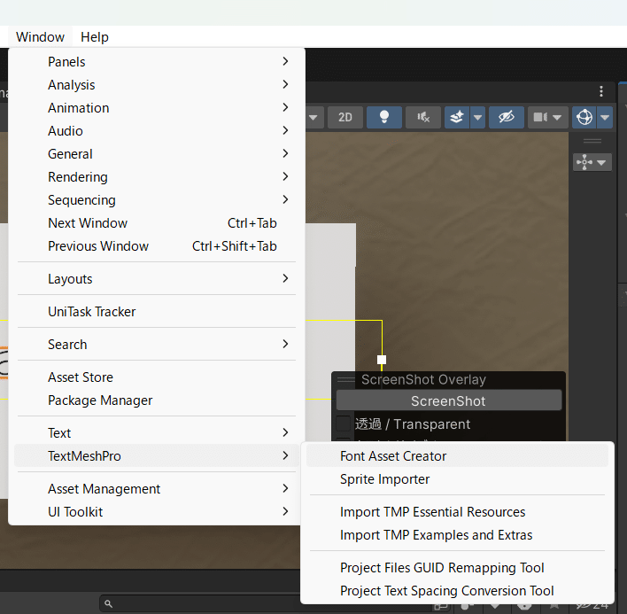The image size is (627, 614).
Task: Expand the Analysis submenu
Action: (157, 85)
